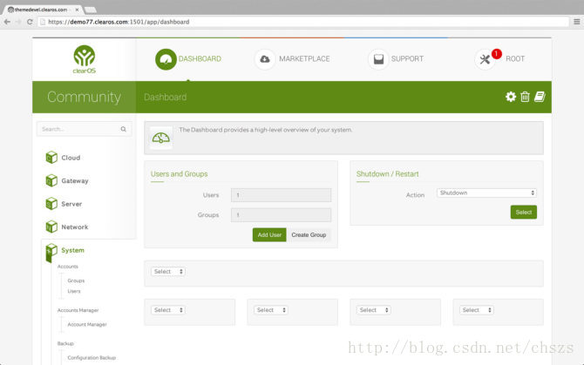The image size is (584, 365).
Task: Reload the page with the browser refresh icon
Action: click(30, 22)
